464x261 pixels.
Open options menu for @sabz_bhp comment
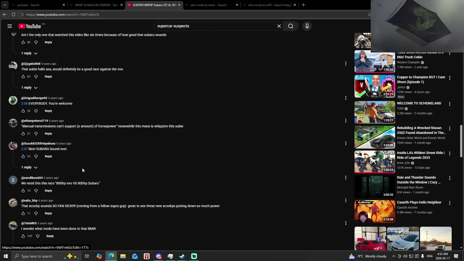point(346,200)
